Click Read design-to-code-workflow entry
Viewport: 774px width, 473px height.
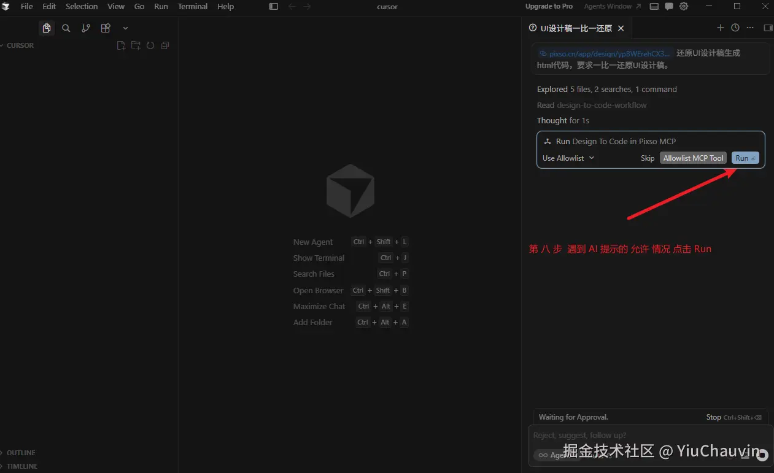[592, 105]
